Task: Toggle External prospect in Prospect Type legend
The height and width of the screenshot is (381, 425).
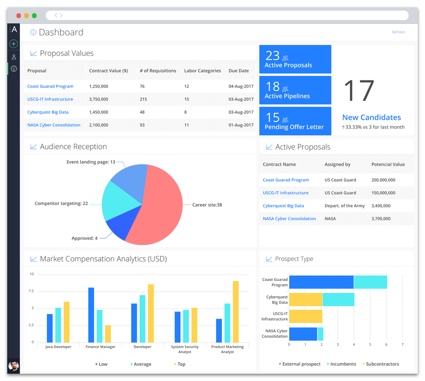Action: tap(300, 364)
